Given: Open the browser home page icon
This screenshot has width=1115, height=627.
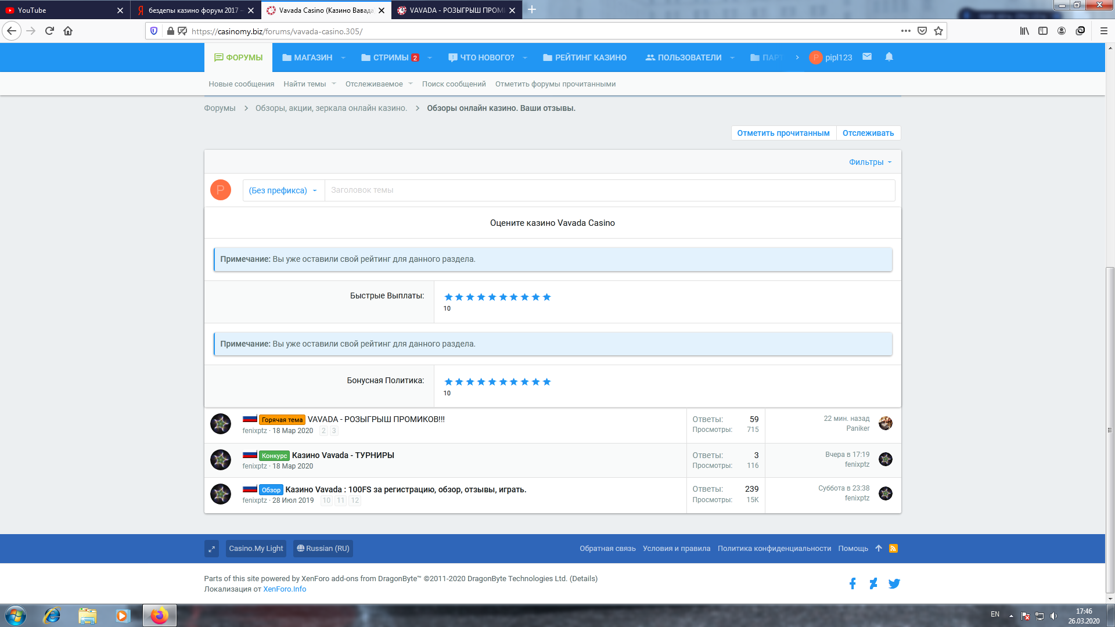Looking at the screenshot, I should pyautogui.click(x=68, y=31).
